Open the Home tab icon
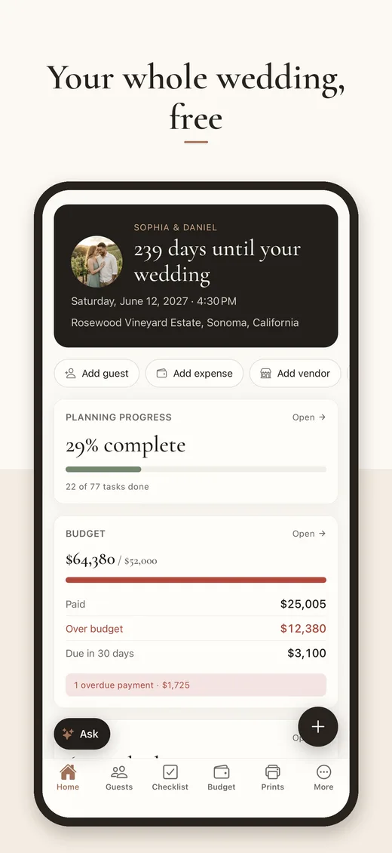This screenshot has height=853, width=392. click(x=68, y=772)
